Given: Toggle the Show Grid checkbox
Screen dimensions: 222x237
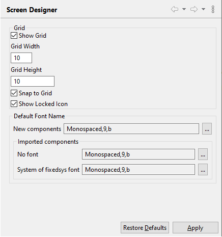Looking at the screenshot, I should point(14,36).
